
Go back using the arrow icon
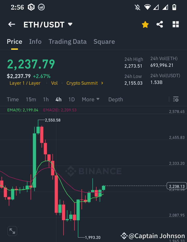12,24
